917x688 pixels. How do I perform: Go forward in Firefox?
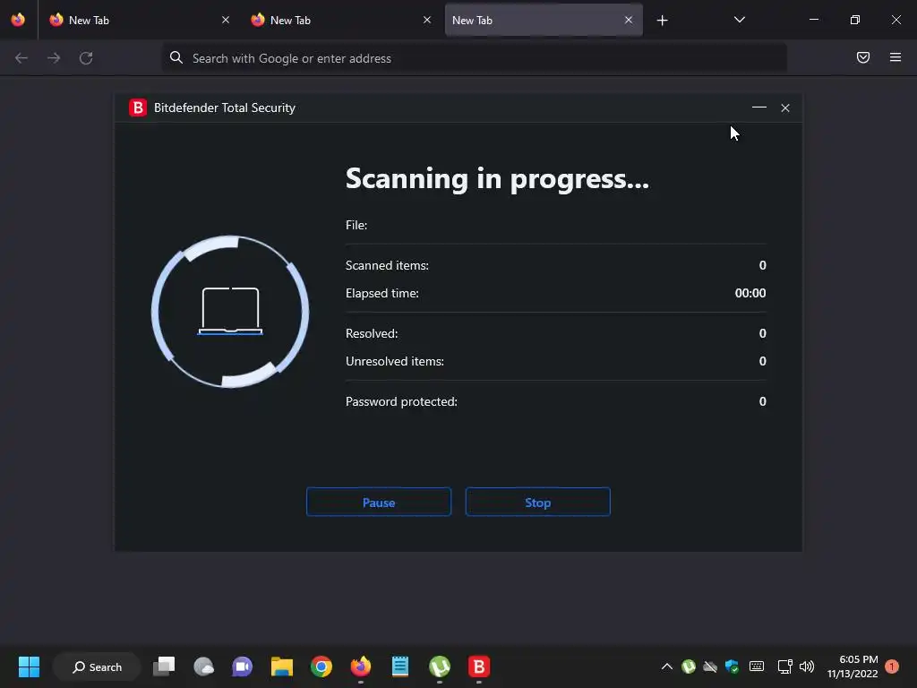[x=54, y=58]
